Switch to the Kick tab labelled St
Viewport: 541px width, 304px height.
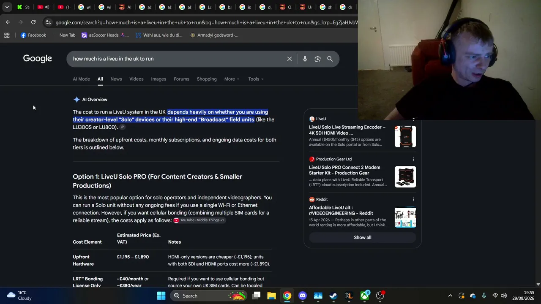coord(23,7)
